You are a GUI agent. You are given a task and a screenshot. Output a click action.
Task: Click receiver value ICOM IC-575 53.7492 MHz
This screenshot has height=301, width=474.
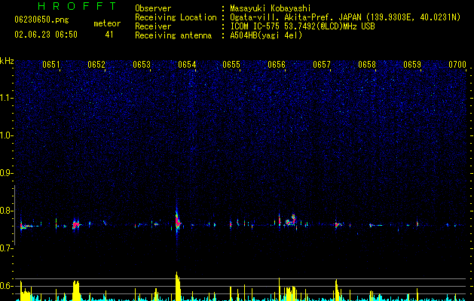click(x=302, y=26)
